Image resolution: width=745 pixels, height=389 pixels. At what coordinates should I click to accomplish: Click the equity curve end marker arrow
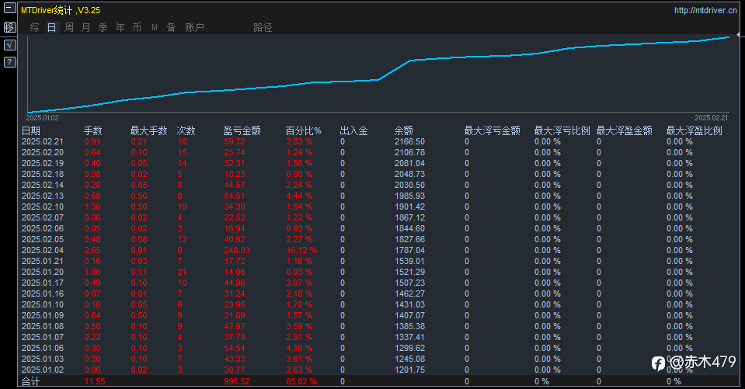click(x=738, y=35)
